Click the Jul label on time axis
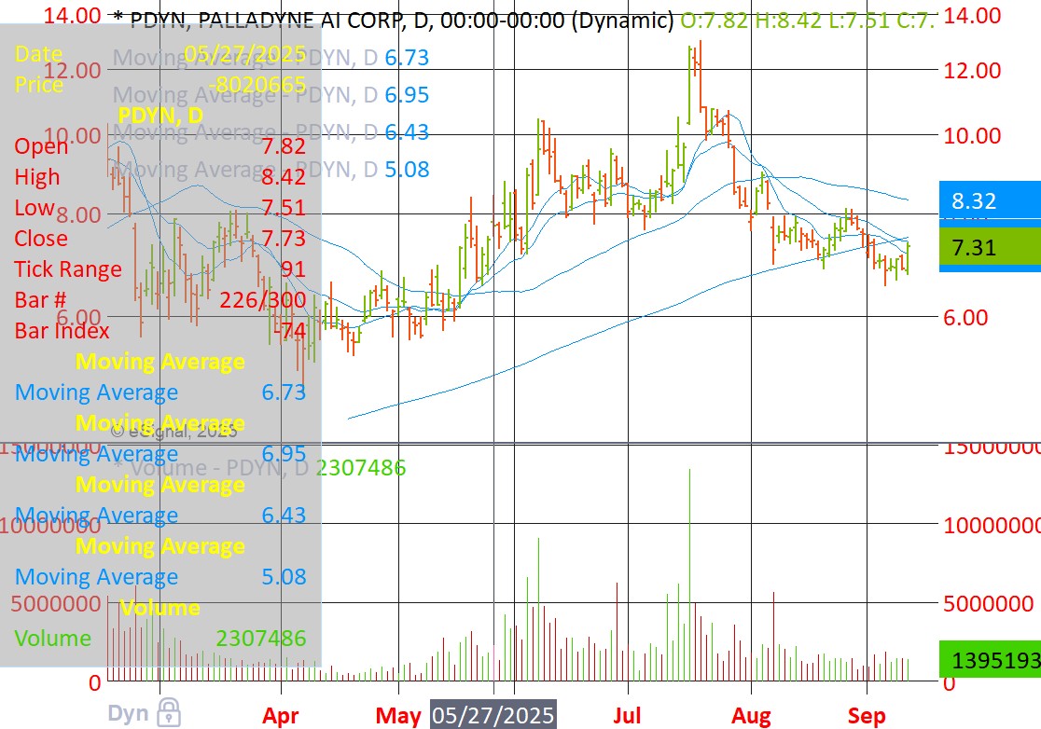 tap(628, 715)
